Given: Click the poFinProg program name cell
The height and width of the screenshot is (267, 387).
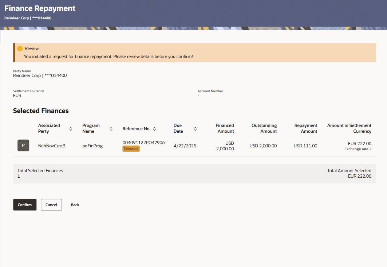Looking at the screenshot, I should (92, 146).
